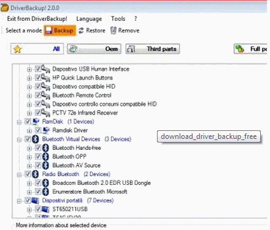Image resolution: width=270 pixels, height=230 pixels.
Task: Click HID icon beside Dispositivo compatibile HID
Action: click(x=45, y=86)
